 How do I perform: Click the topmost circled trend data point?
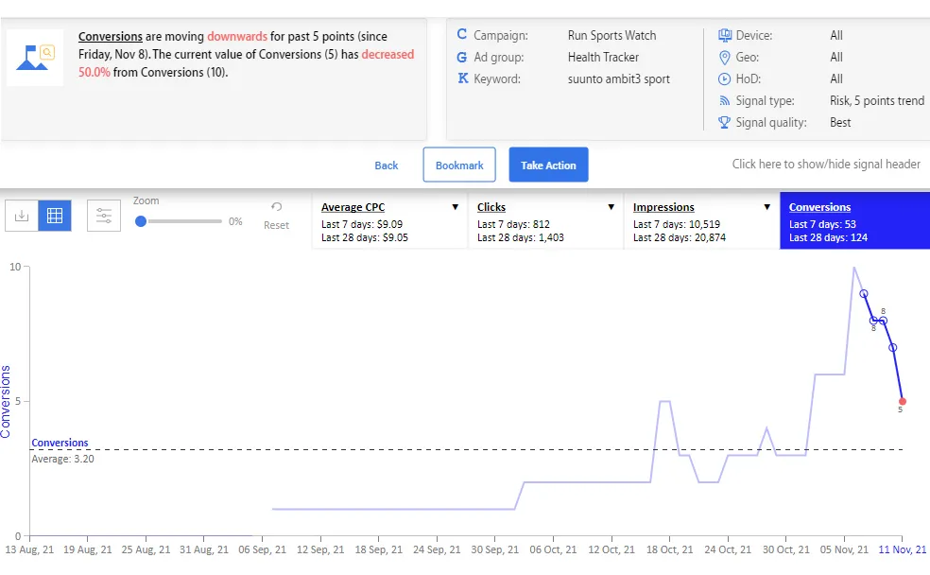click(x=864, y=294)
